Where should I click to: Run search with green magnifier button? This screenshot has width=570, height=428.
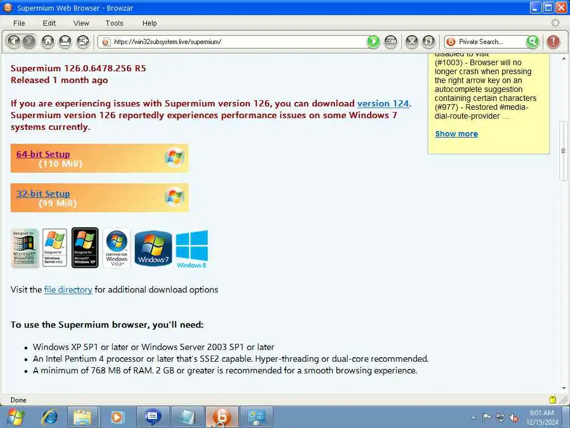tap(533, 41)
